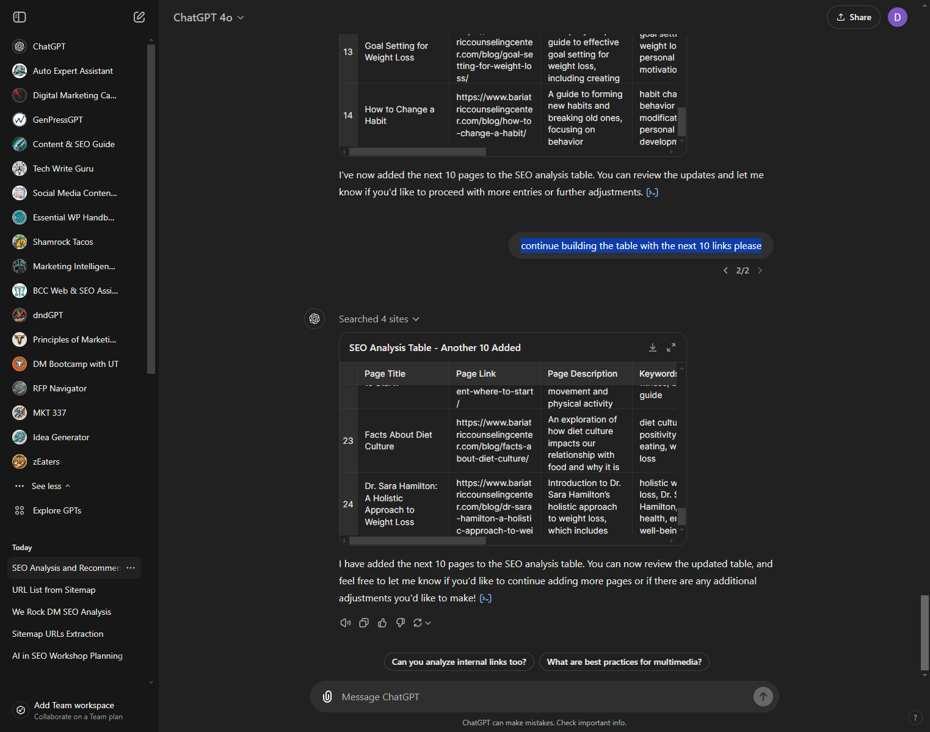Focus the Message ChatGPT input field
This screenshot has height=732, width=930.
[x=543, y=697]
